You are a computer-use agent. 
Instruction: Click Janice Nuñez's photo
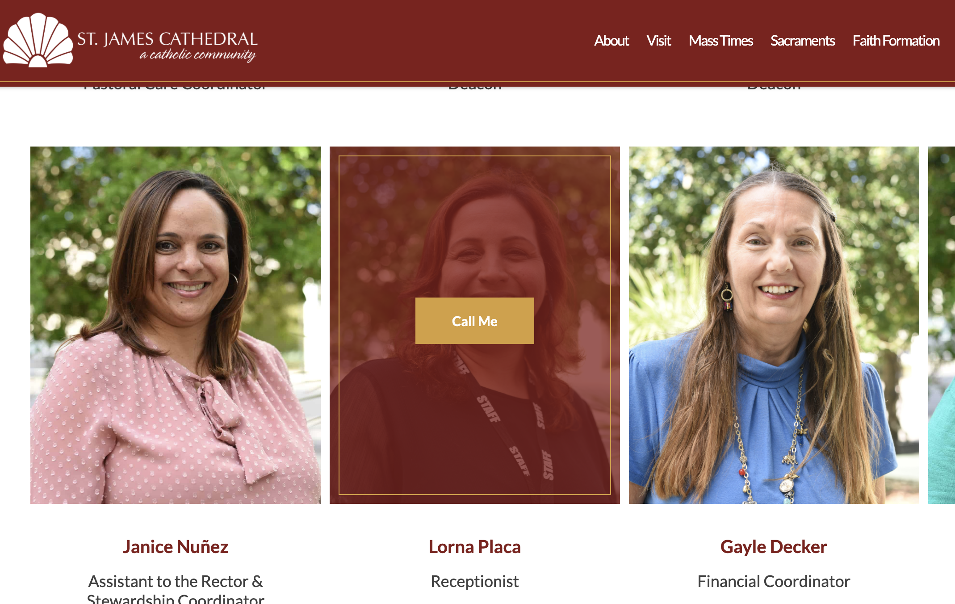pos(176,325)
